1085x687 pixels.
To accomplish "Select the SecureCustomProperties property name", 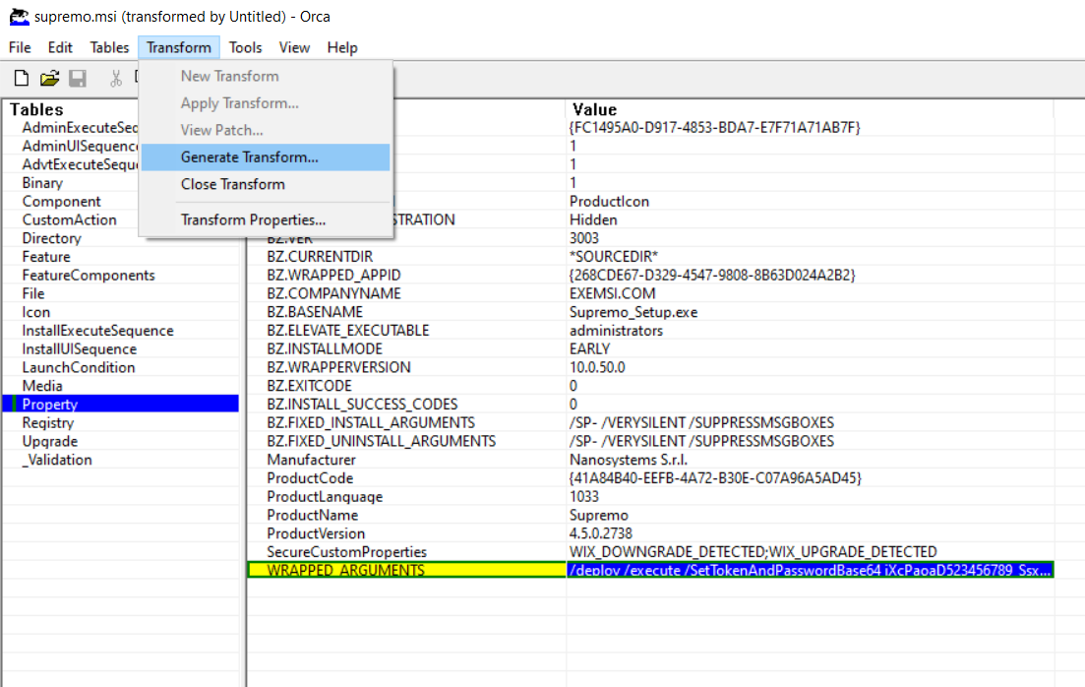I will click(346, 552).
